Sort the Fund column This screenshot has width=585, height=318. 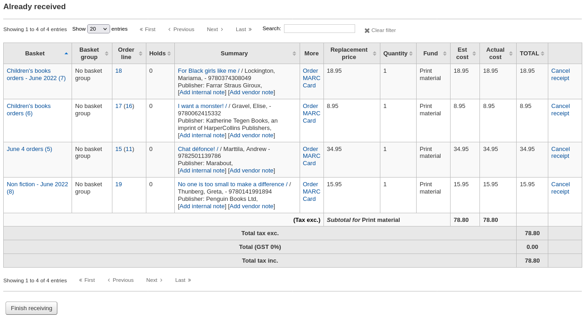coord(429,53)
